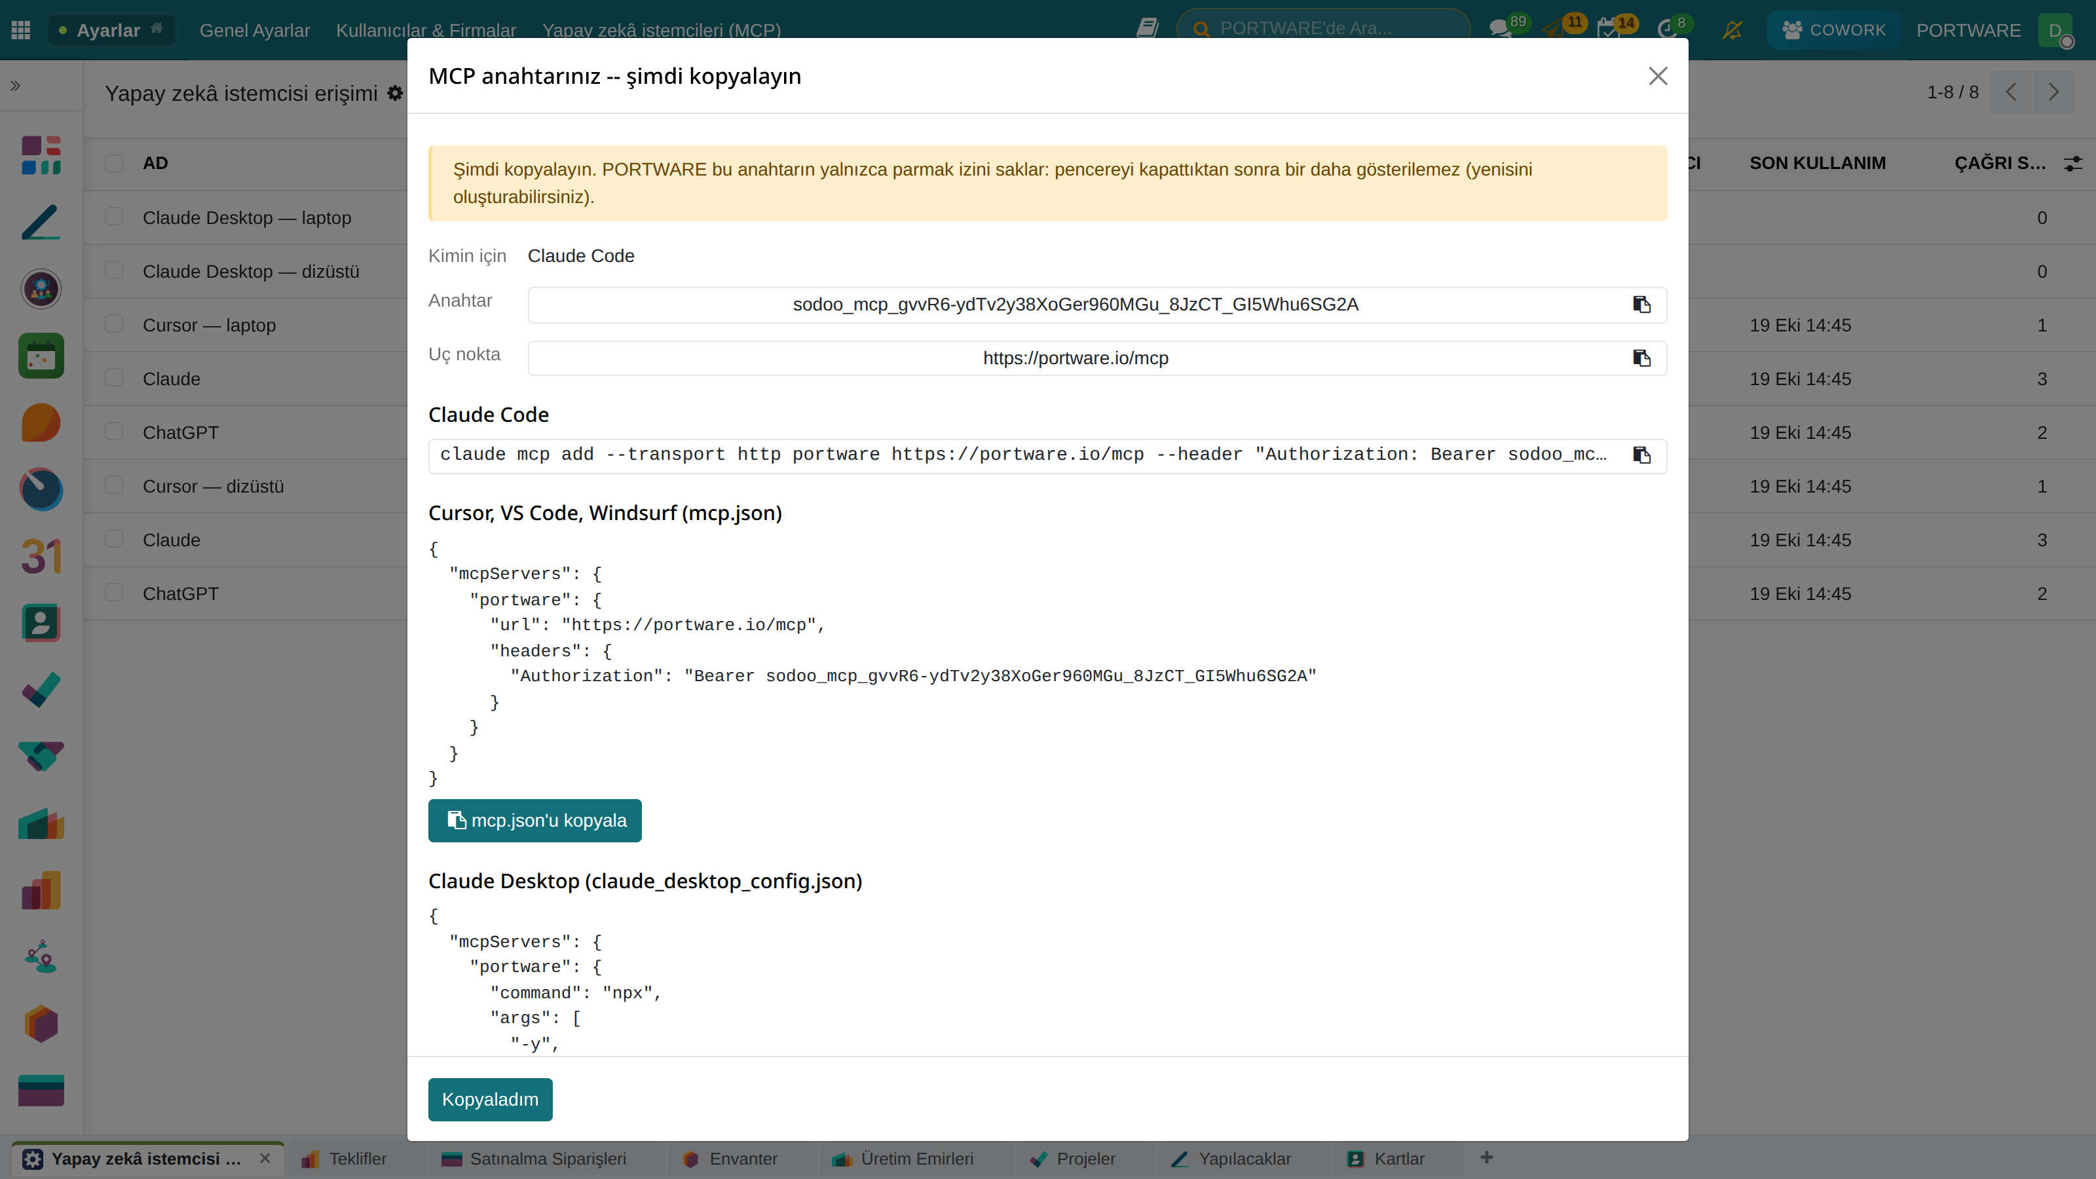Image resolution: width=2096 pixels, height=1179 pixels.
Task: Open the 31 calendar sidebar icon
Action: tap(41, 557)
